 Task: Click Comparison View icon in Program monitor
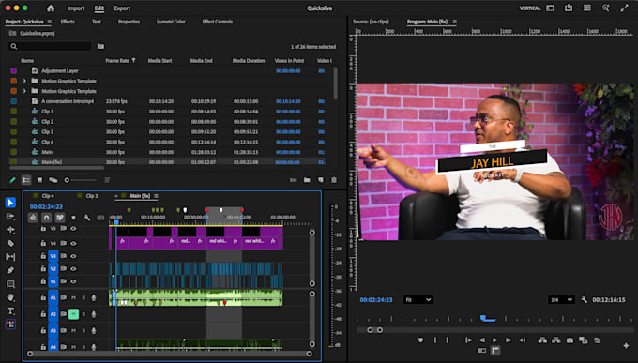click(583, 340)
